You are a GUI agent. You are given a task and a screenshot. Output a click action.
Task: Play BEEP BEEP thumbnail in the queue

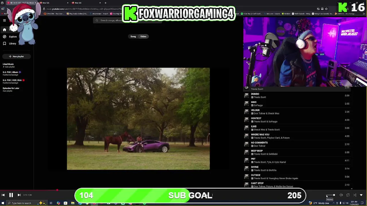point(247,152)
